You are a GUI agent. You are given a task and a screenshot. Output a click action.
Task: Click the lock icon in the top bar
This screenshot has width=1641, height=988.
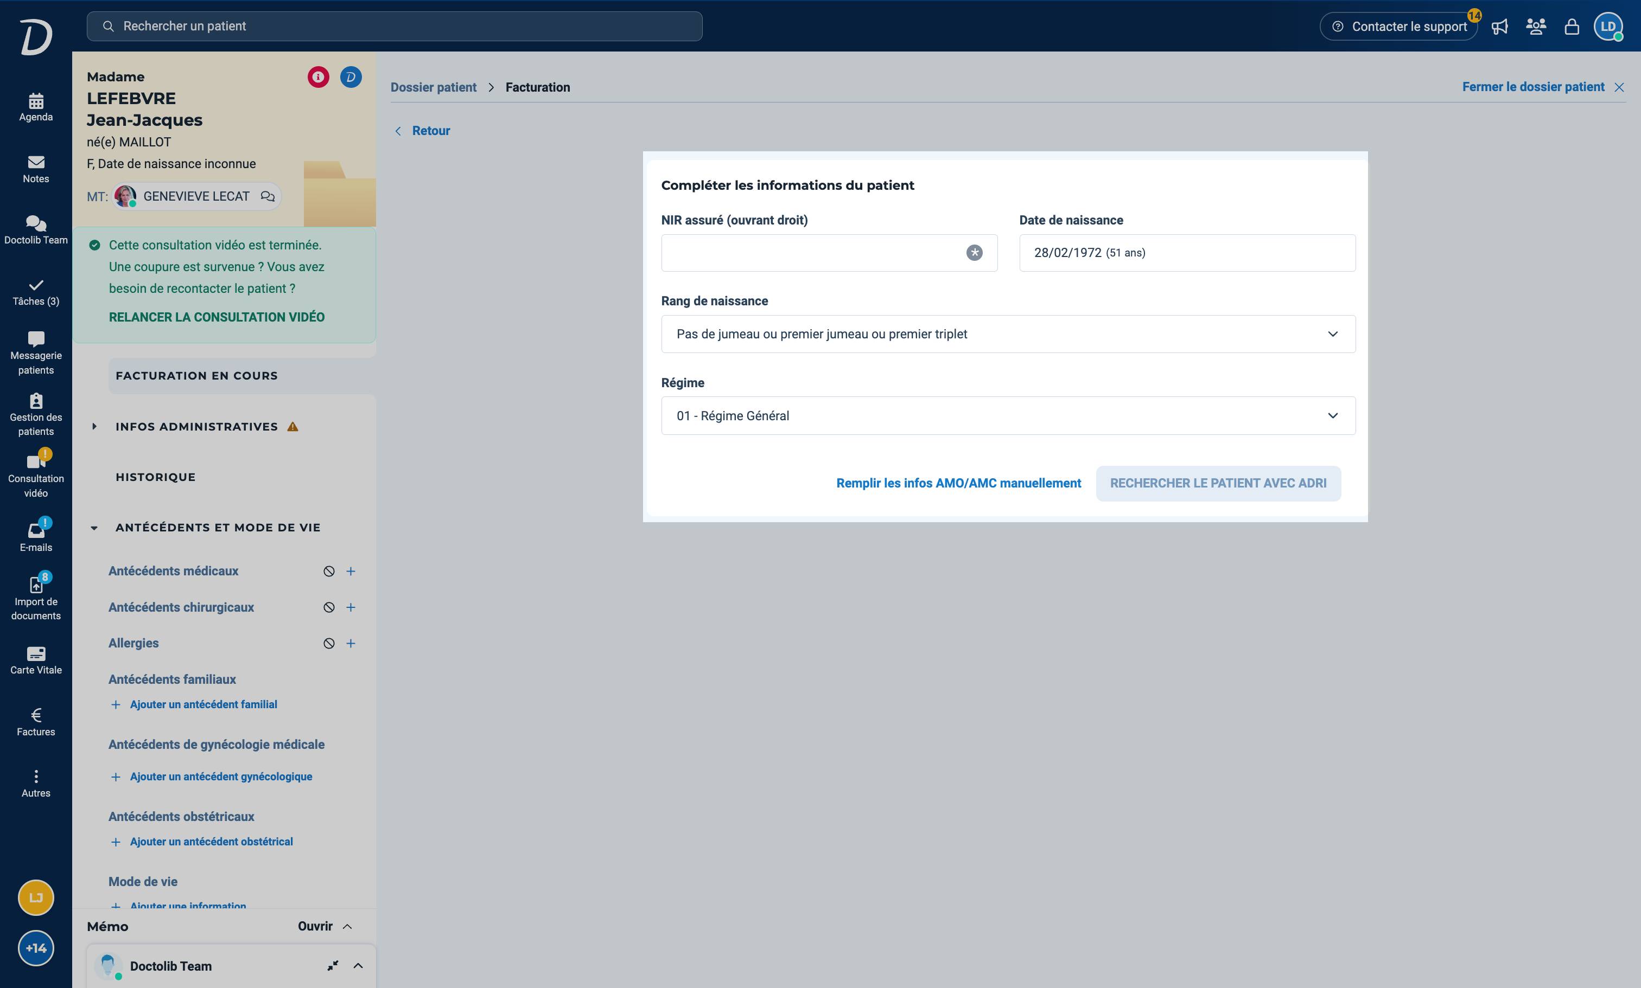1572,27
